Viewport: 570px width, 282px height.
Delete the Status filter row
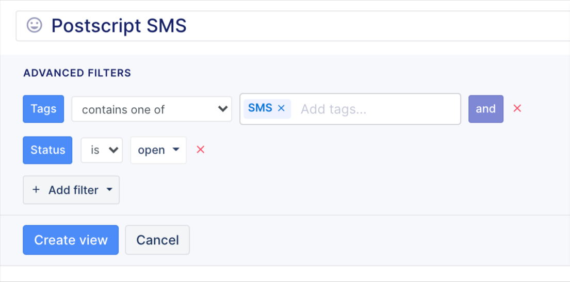click(x=200, y=150)
